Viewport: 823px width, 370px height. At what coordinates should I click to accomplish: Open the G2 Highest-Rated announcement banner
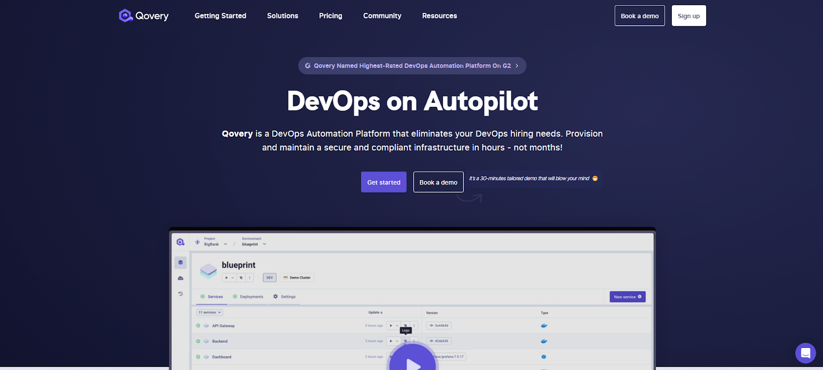tap(412, 66)
